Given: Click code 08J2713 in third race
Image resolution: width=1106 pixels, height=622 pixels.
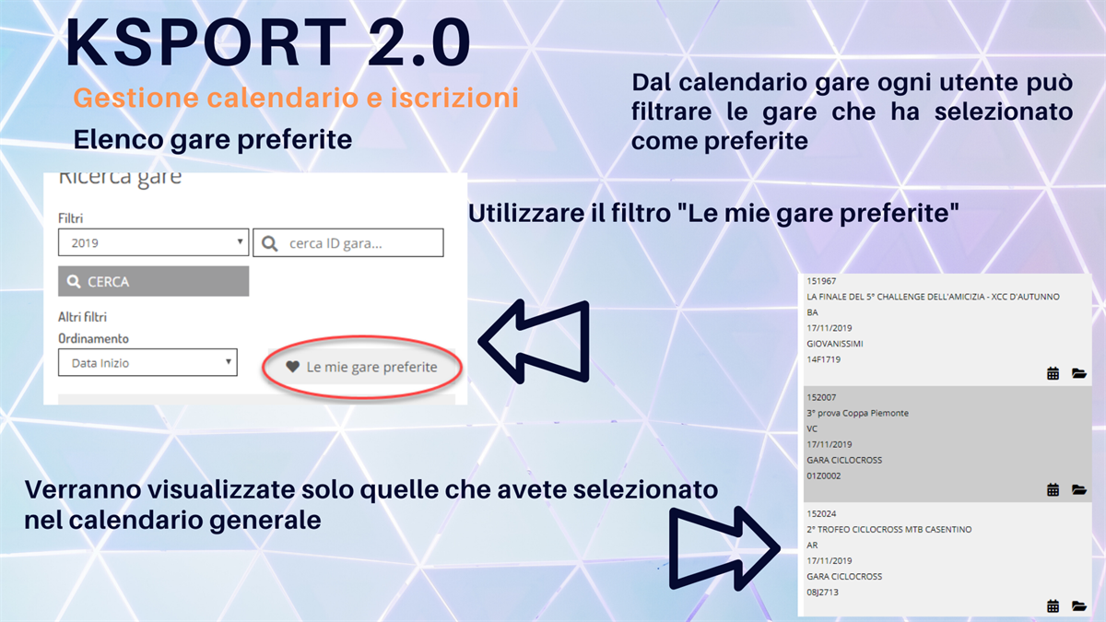Looking at the screenshot, I should 822,593.
